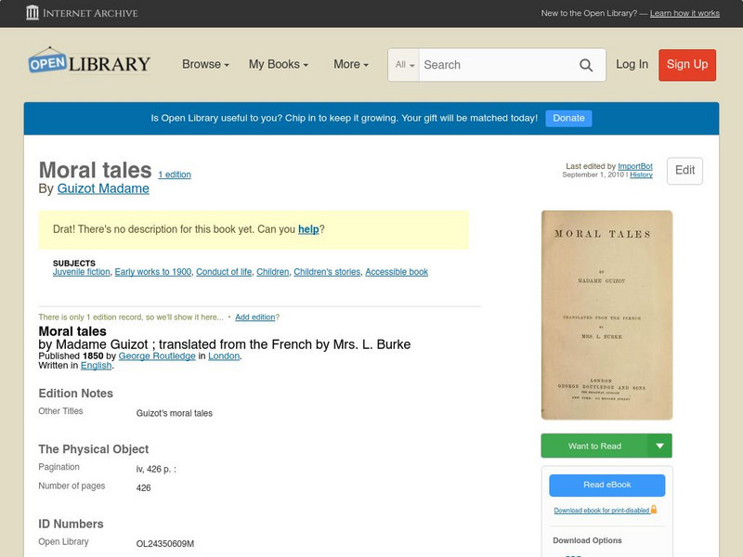Click inside the search input field
This screenshot has width=743, height=557.
(x=492, y=65)
